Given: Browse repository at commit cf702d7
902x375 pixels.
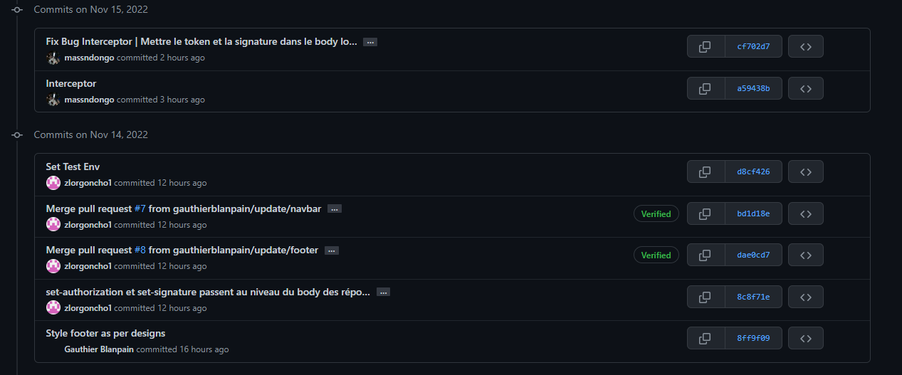Looking at the screenshot, I should click(806, 47).
